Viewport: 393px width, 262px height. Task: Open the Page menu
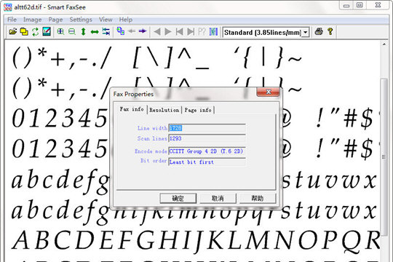[x=55, y=20]
